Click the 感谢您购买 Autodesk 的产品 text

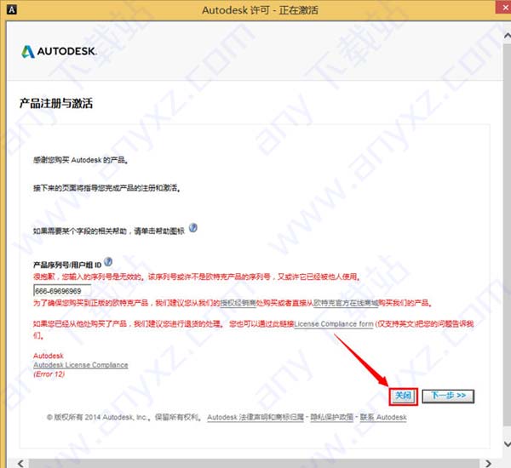(81, 160)
